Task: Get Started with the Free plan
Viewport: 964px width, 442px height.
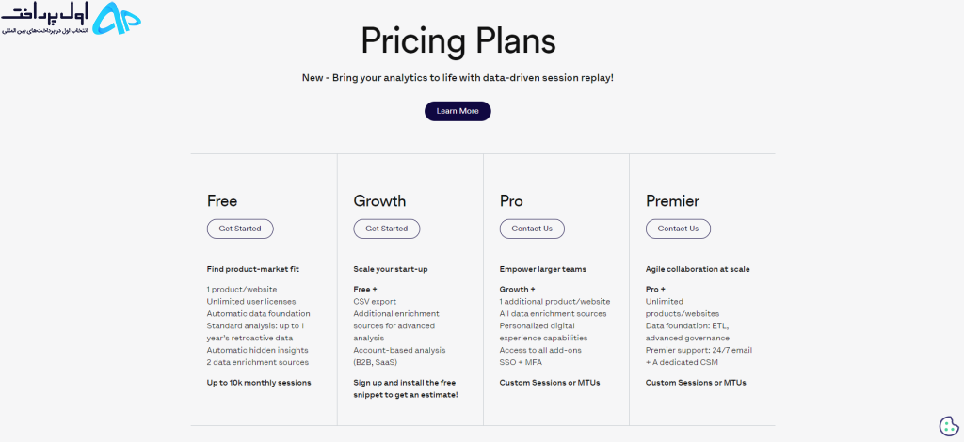Action: [240, 229]
